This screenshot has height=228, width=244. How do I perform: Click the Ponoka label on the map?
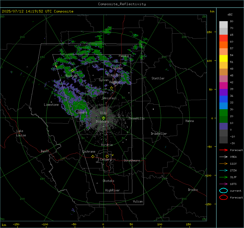(x=124, y=56)
